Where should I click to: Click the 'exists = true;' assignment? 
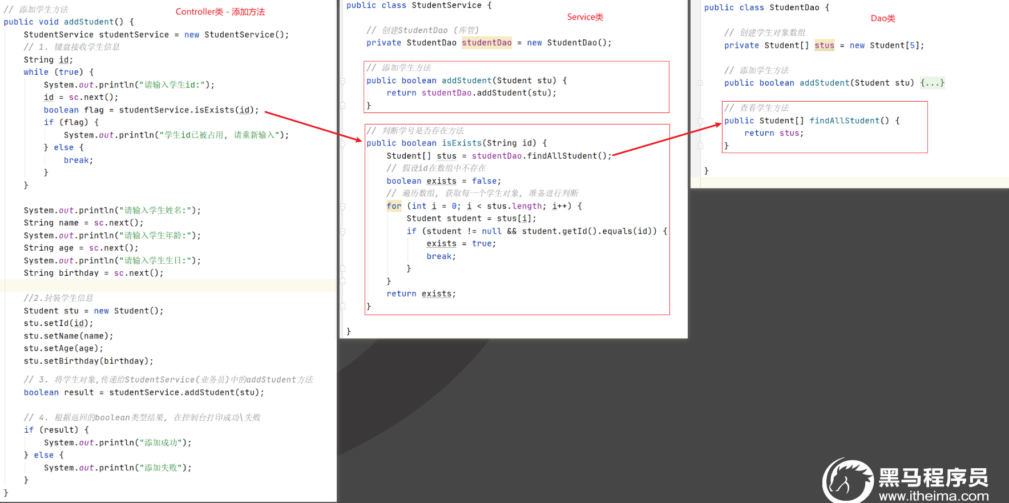coord(462,244)
